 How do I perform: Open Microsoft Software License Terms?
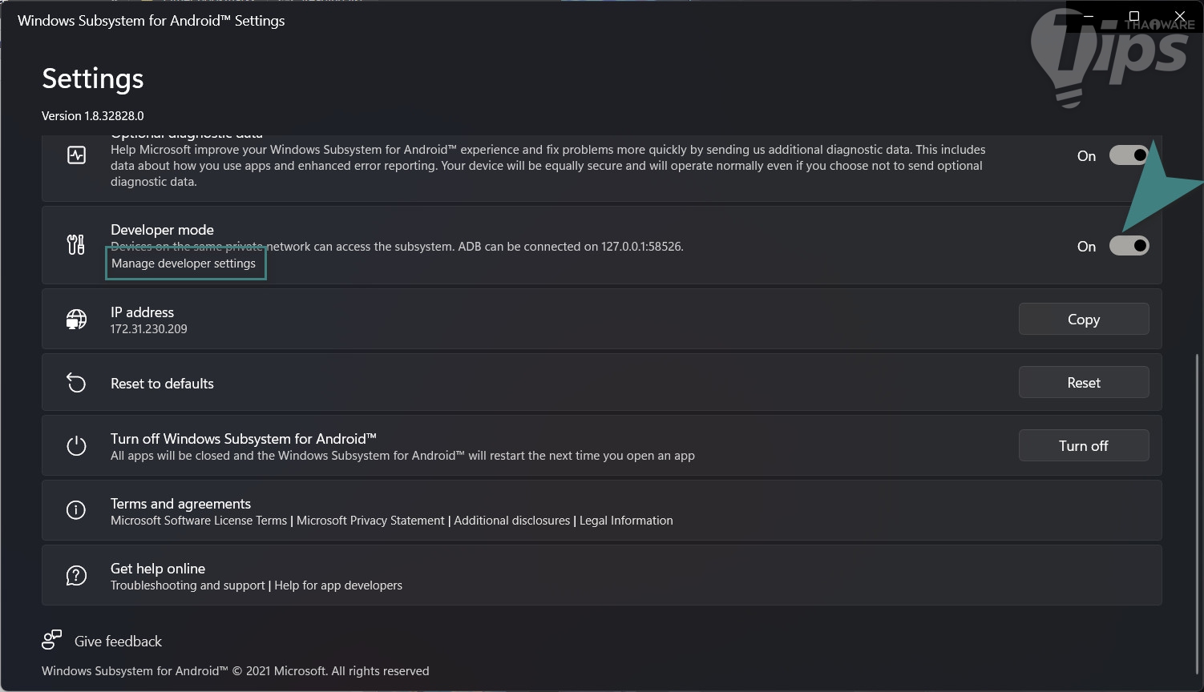tap(199, 521)
